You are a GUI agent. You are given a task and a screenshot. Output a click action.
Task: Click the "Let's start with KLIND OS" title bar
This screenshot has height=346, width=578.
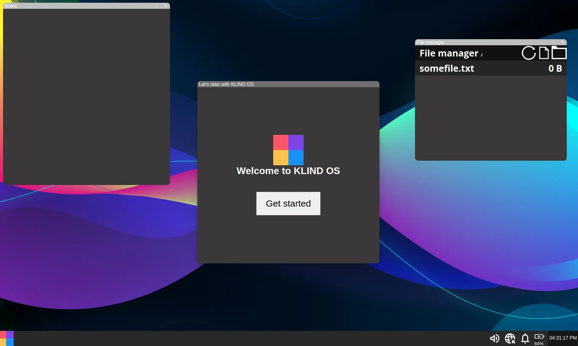click(x=288, y=84)
